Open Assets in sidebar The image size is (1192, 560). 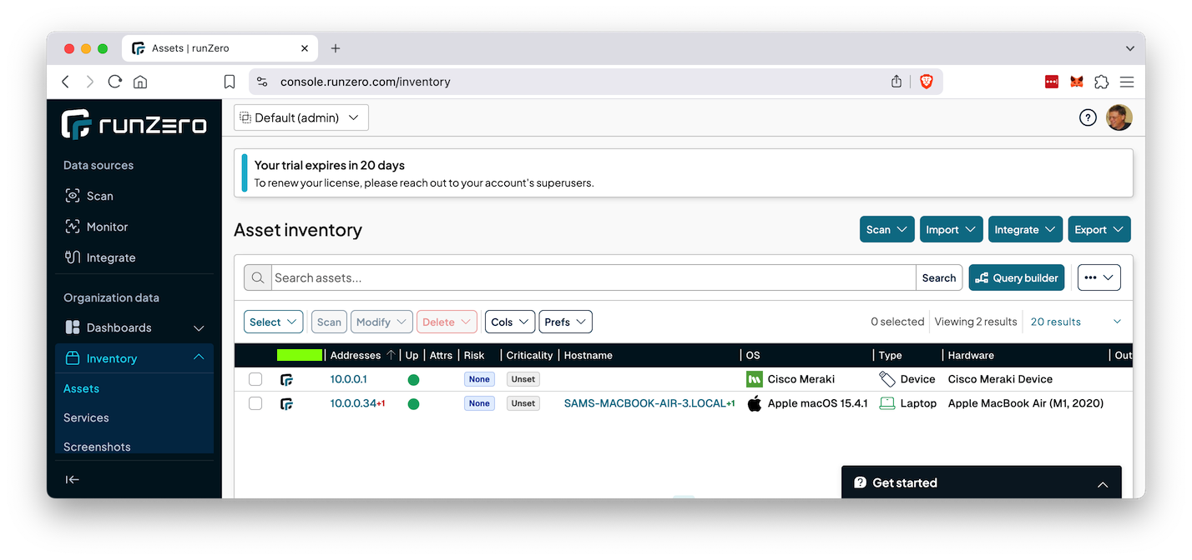click(x=81, y=388)
